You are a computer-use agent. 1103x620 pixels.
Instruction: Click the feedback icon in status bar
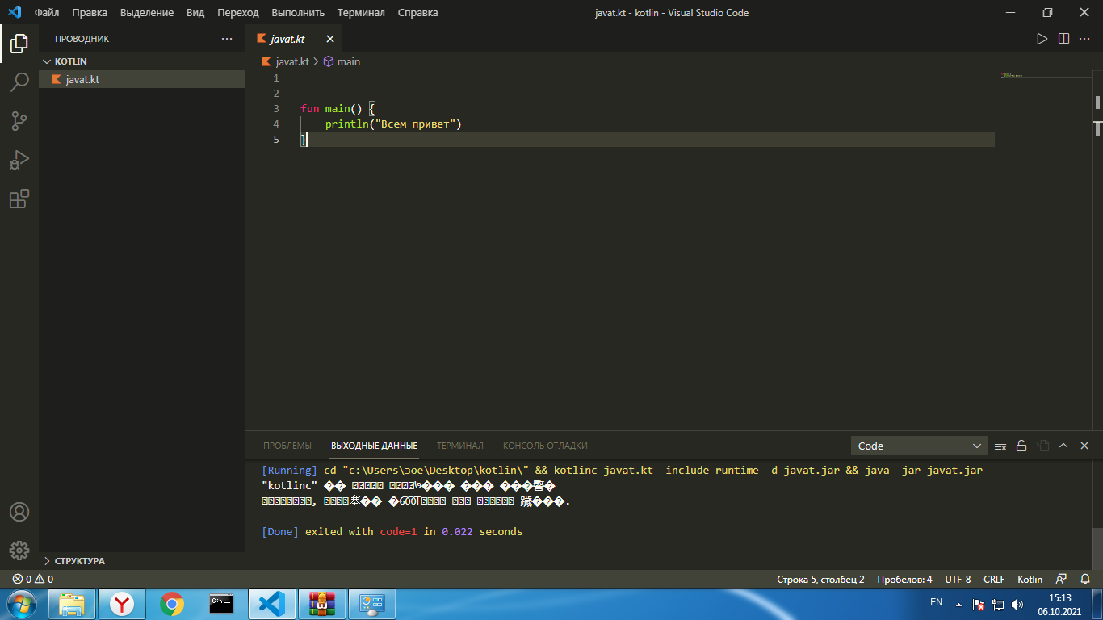pos(1062,579)
